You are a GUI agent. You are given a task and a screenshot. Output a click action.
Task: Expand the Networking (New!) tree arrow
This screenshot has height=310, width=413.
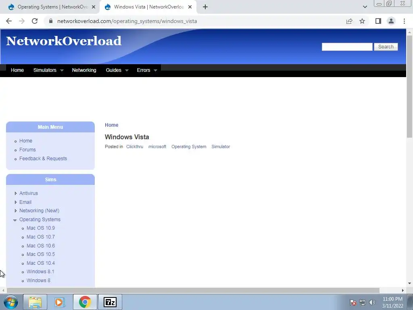click(x=16, y=211)
